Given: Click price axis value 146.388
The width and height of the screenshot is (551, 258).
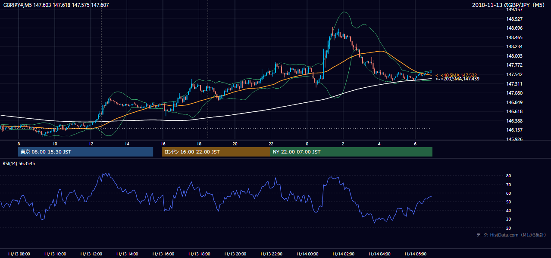Looking at the screenshot, I should click(514, 121).
